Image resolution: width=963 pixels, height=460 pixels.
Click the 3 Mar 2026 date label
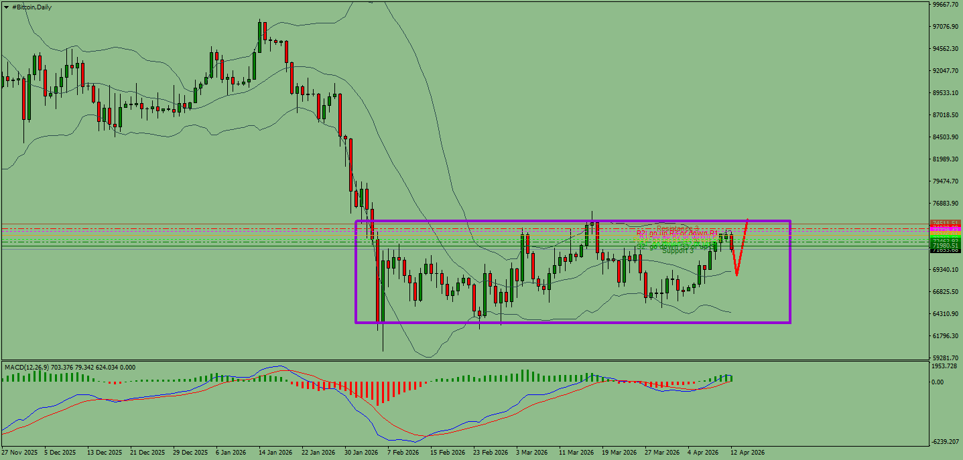coord(532,453)
